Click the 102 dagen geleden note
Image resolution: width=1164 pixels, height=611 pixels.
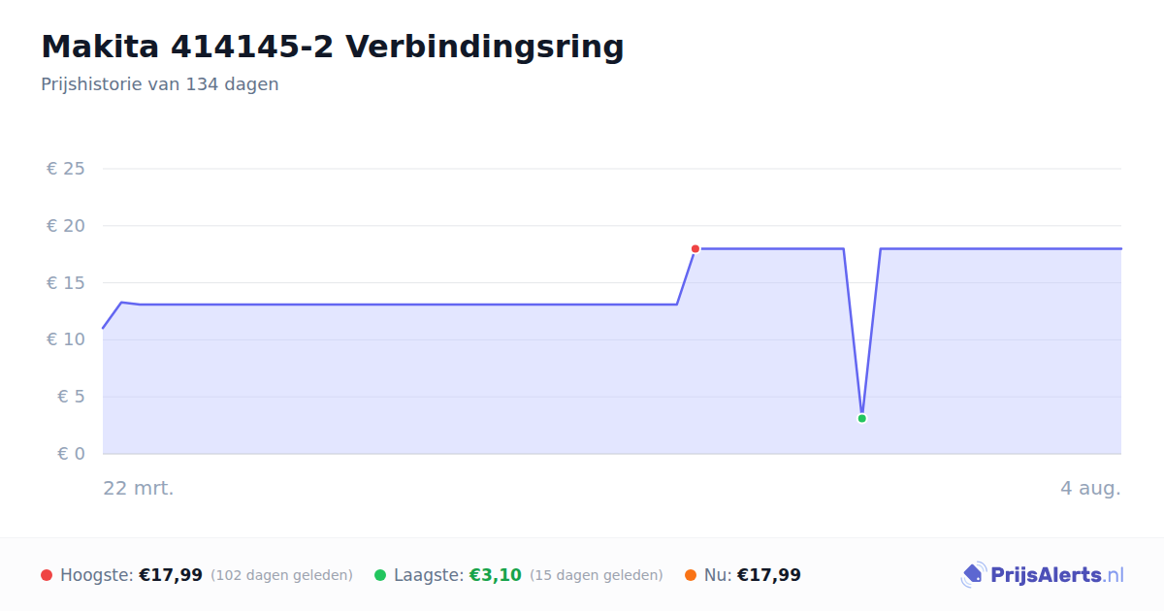[x=281, y=575]
